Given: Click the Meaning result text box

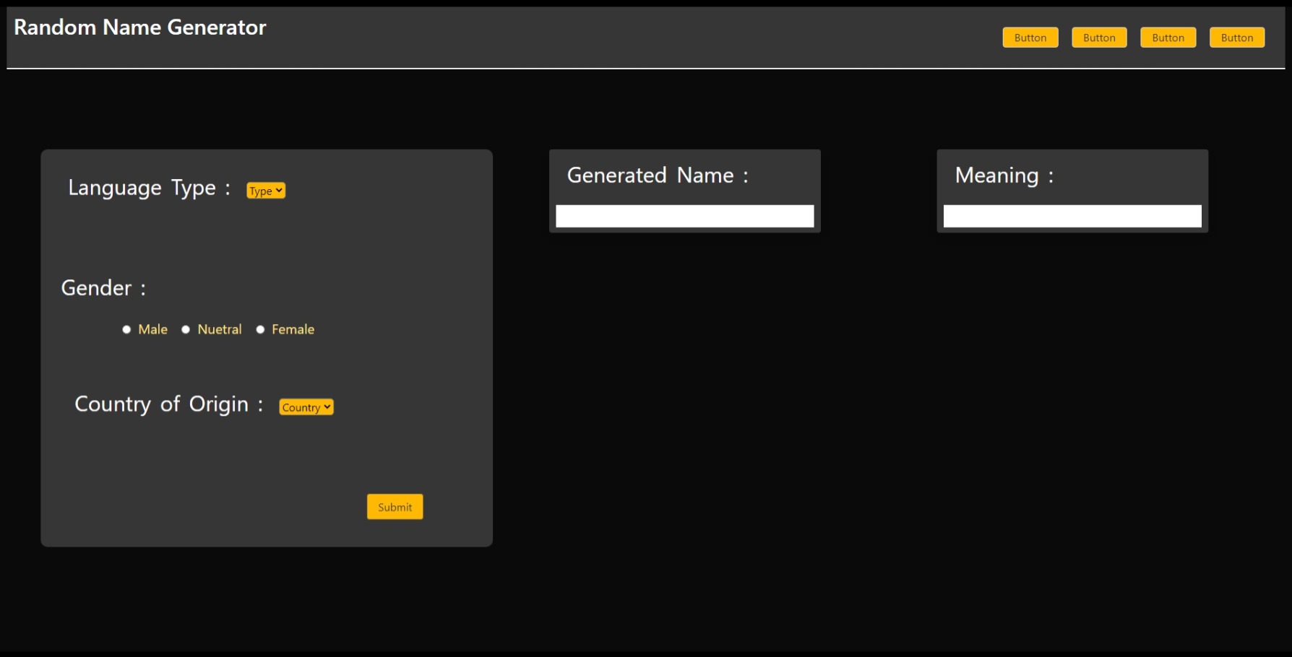Looking at the screenshot, I should (x=1072, y=215).
